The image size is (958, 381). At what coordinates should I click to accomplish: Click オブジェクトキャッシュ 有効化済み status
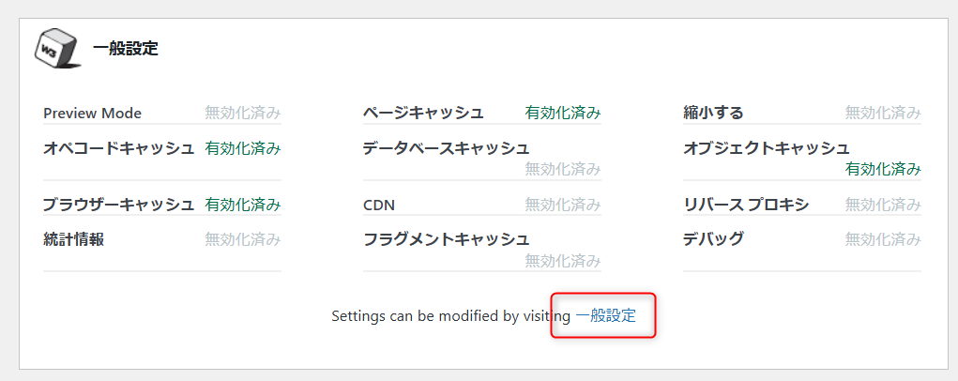(883, 169)
